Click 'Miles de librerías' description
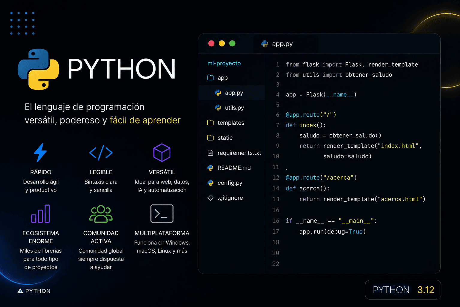The image size is (460, 307). pyautogui.click(x=41, y=259)
